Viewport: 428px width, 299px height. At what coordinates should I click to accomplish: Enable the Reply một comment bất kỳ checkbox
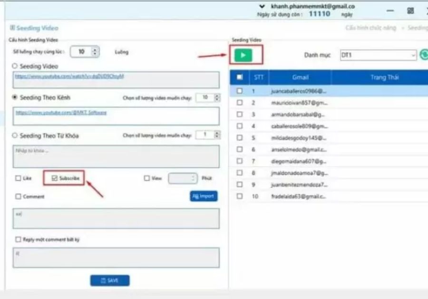[19, 240]
